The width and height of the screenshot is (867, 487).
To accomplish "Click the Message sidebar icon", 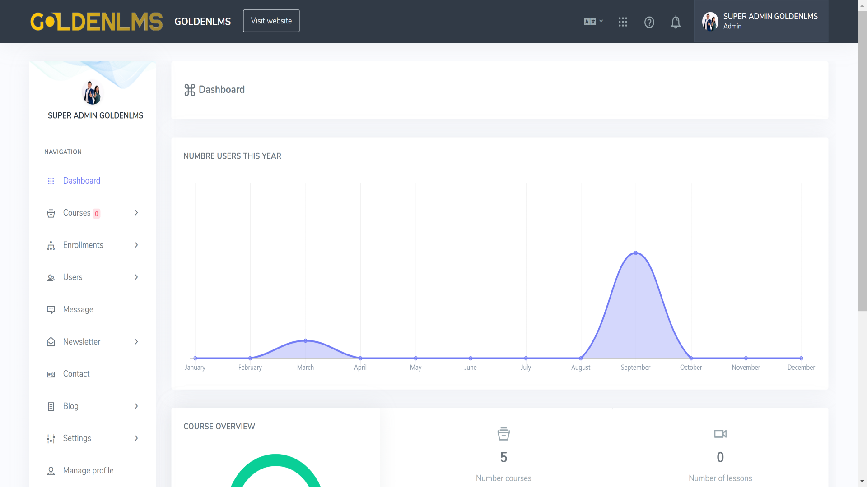I will click(51, 310).
